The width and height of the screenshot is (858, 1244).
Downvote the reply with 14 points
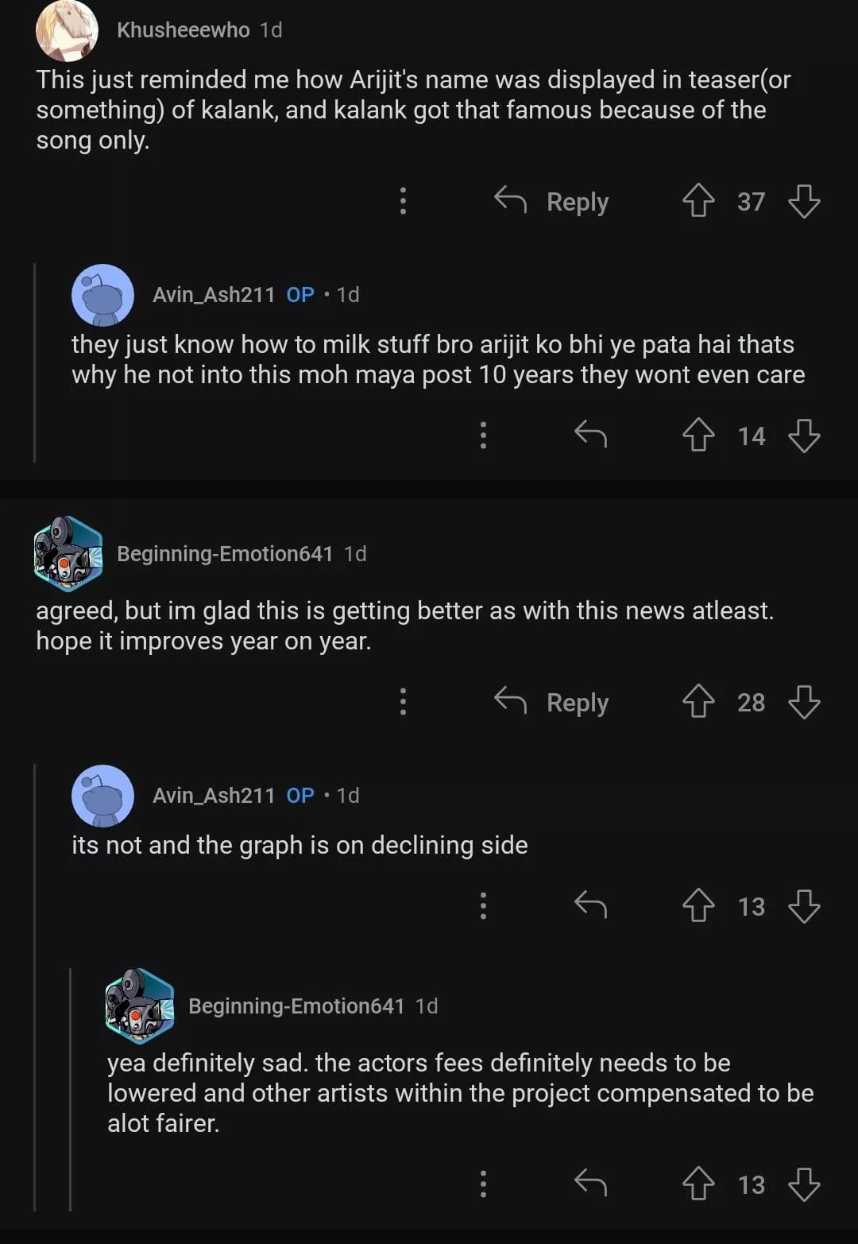click(x=804, y=436)
